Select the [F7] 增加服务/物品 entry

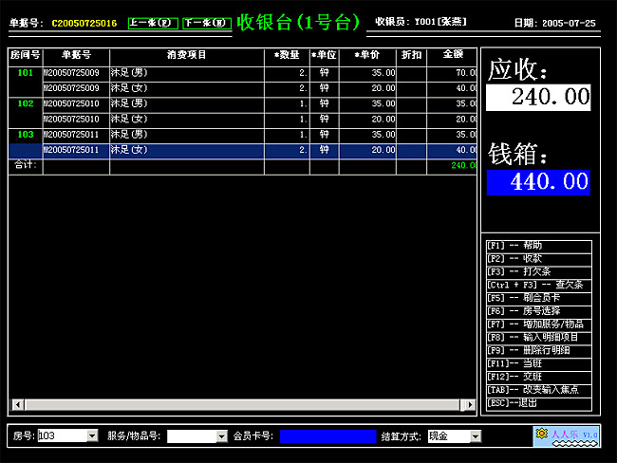(538, 324)
